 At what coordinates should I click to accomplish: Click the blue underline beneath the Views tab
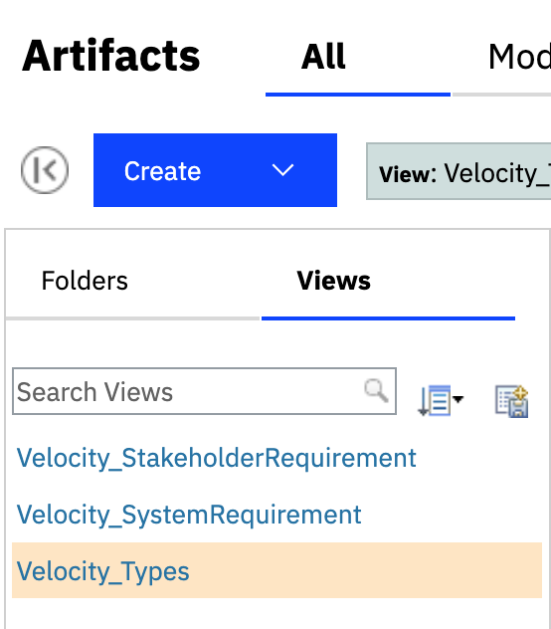pos(388,318)
